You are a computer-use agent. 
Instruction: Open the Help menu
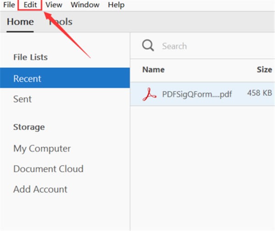[116, 5]
